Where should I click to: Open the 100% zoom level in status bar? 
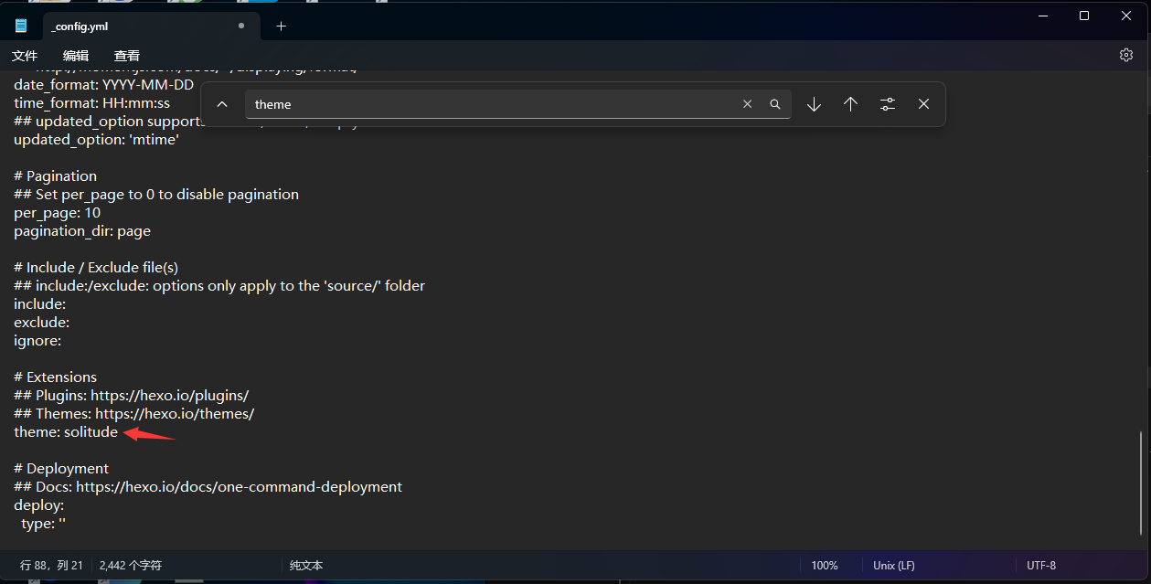click(x=824, y=566)
